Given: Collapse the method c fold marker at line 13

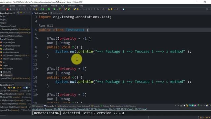Looking at the screenshot, I should point(38,69).
